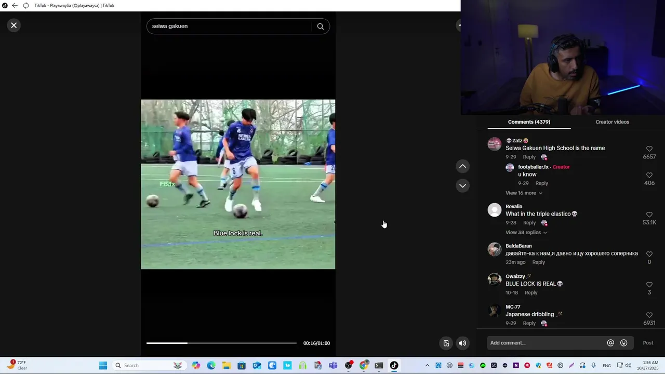This screenshot has width=665, height=374.
Task: Open BaldaBaran's avatar
Action: coord(494,249)
